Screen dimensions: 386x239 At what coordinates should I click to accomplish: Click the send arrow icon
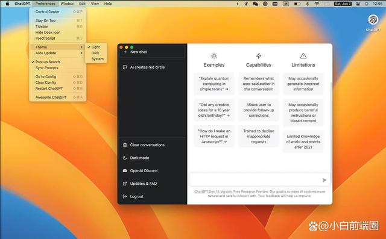coord(324,180)
